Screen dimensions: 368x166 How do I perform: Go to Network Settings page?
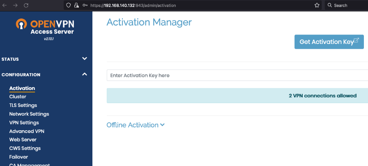(x=29, y=114)
